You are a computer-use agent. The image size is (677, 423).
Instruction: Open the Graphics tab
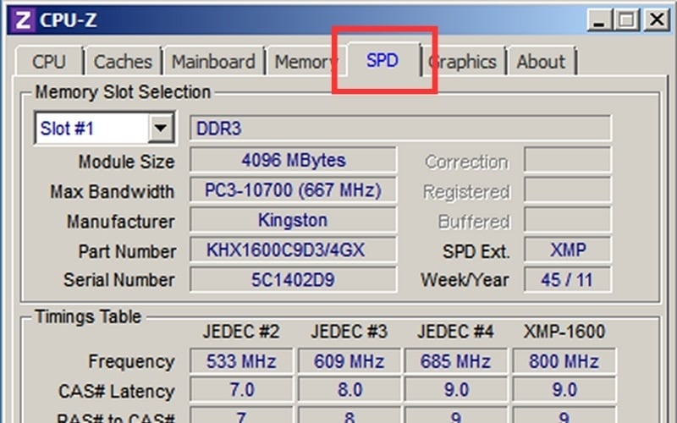(x=463, y=61)
